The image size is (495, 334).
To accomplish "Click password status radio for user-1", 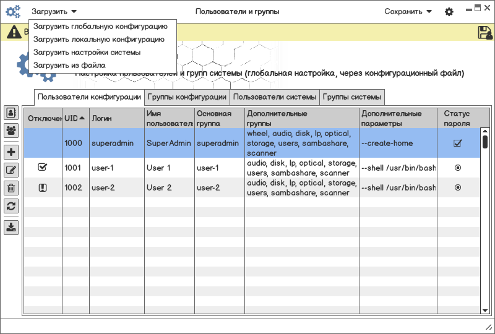I will click(x=458, y=168).
